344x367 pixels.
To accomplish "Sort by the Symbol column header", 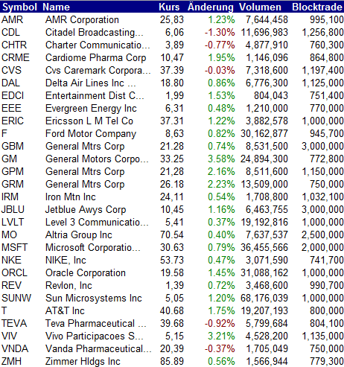I will [x=19, y=7].
